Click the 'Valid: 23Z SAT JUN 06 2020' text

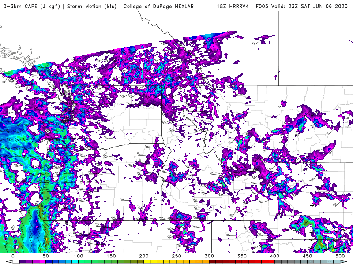tap(309, 6)
